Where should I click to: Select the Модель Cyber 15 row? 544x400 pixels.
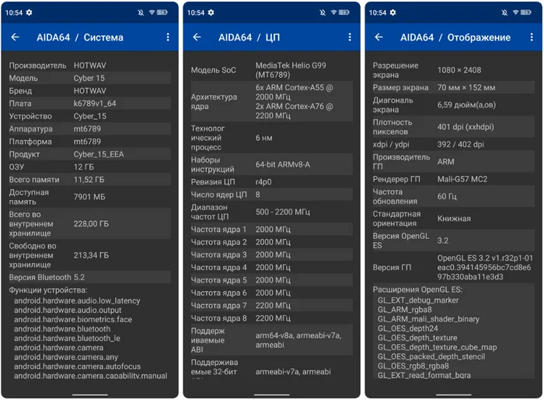point(90,78)
